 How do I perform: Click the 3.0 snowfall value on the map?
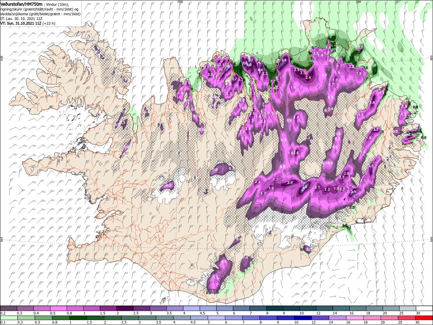[x=346, y=173]
